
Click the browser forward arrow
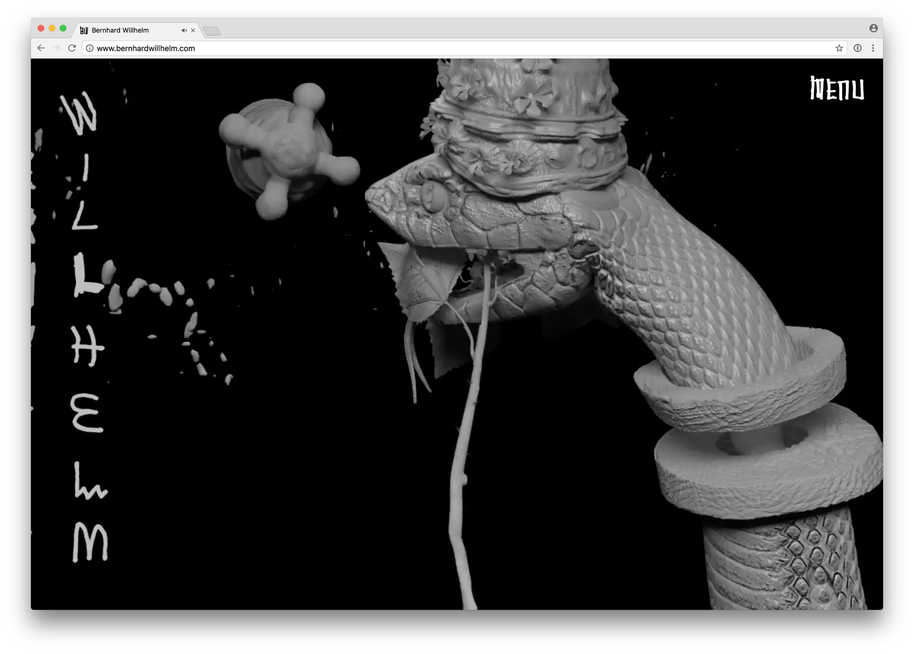[56, 48]
